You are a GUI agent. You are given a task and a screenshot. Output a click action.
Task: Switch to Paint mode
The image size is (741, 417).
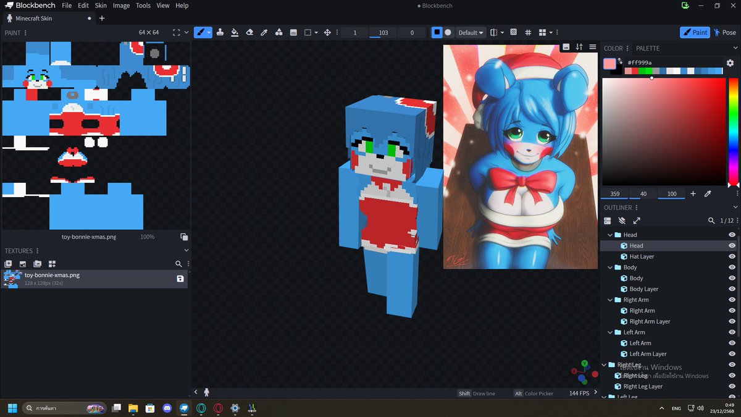point(695,32)
